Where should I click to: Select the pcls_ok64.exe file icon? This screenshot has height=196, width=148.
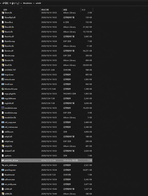(3, 165)
